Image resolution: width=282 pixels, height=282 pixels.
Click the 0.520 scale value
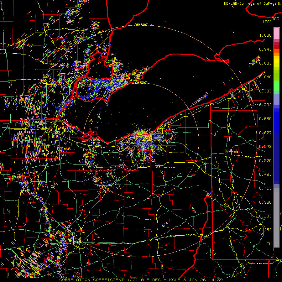click(x=265, y=161)
